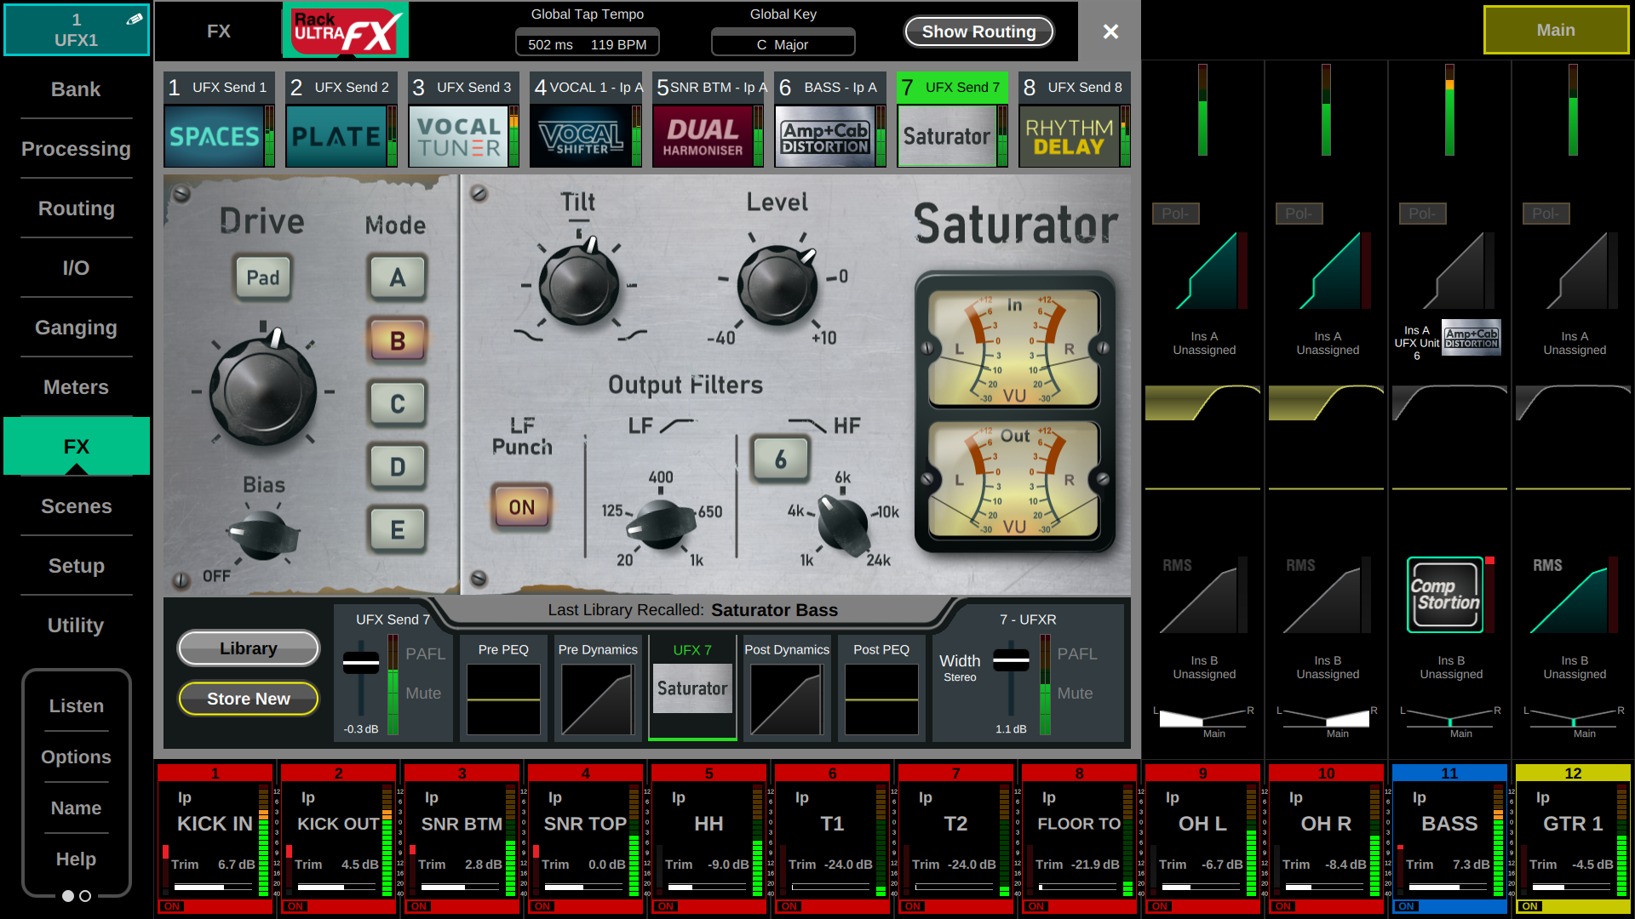Click the HF filter slope 6 selector
Screen dimensions: 1635x919
(x=780, y=459)
